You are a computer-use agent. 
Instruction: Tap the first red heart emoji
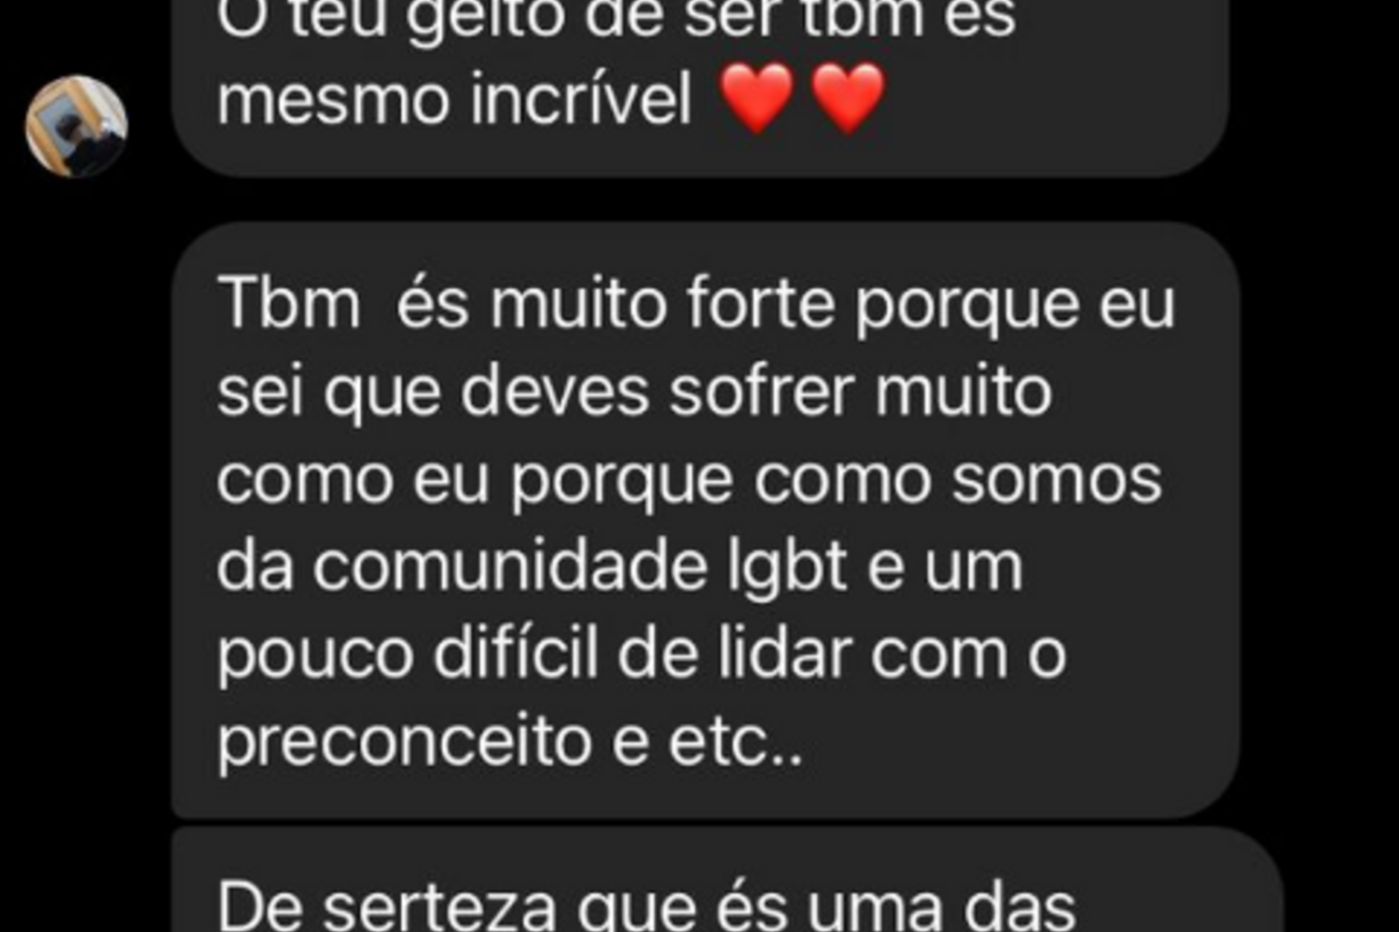tap(756, 98)
